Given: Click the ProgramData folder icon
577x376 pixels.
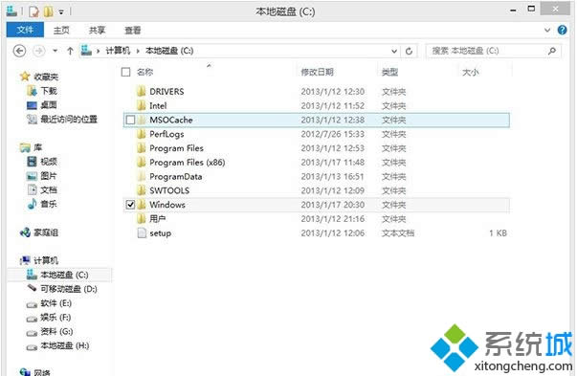Looking at the screenshot, I should click(x=141, y=177).
